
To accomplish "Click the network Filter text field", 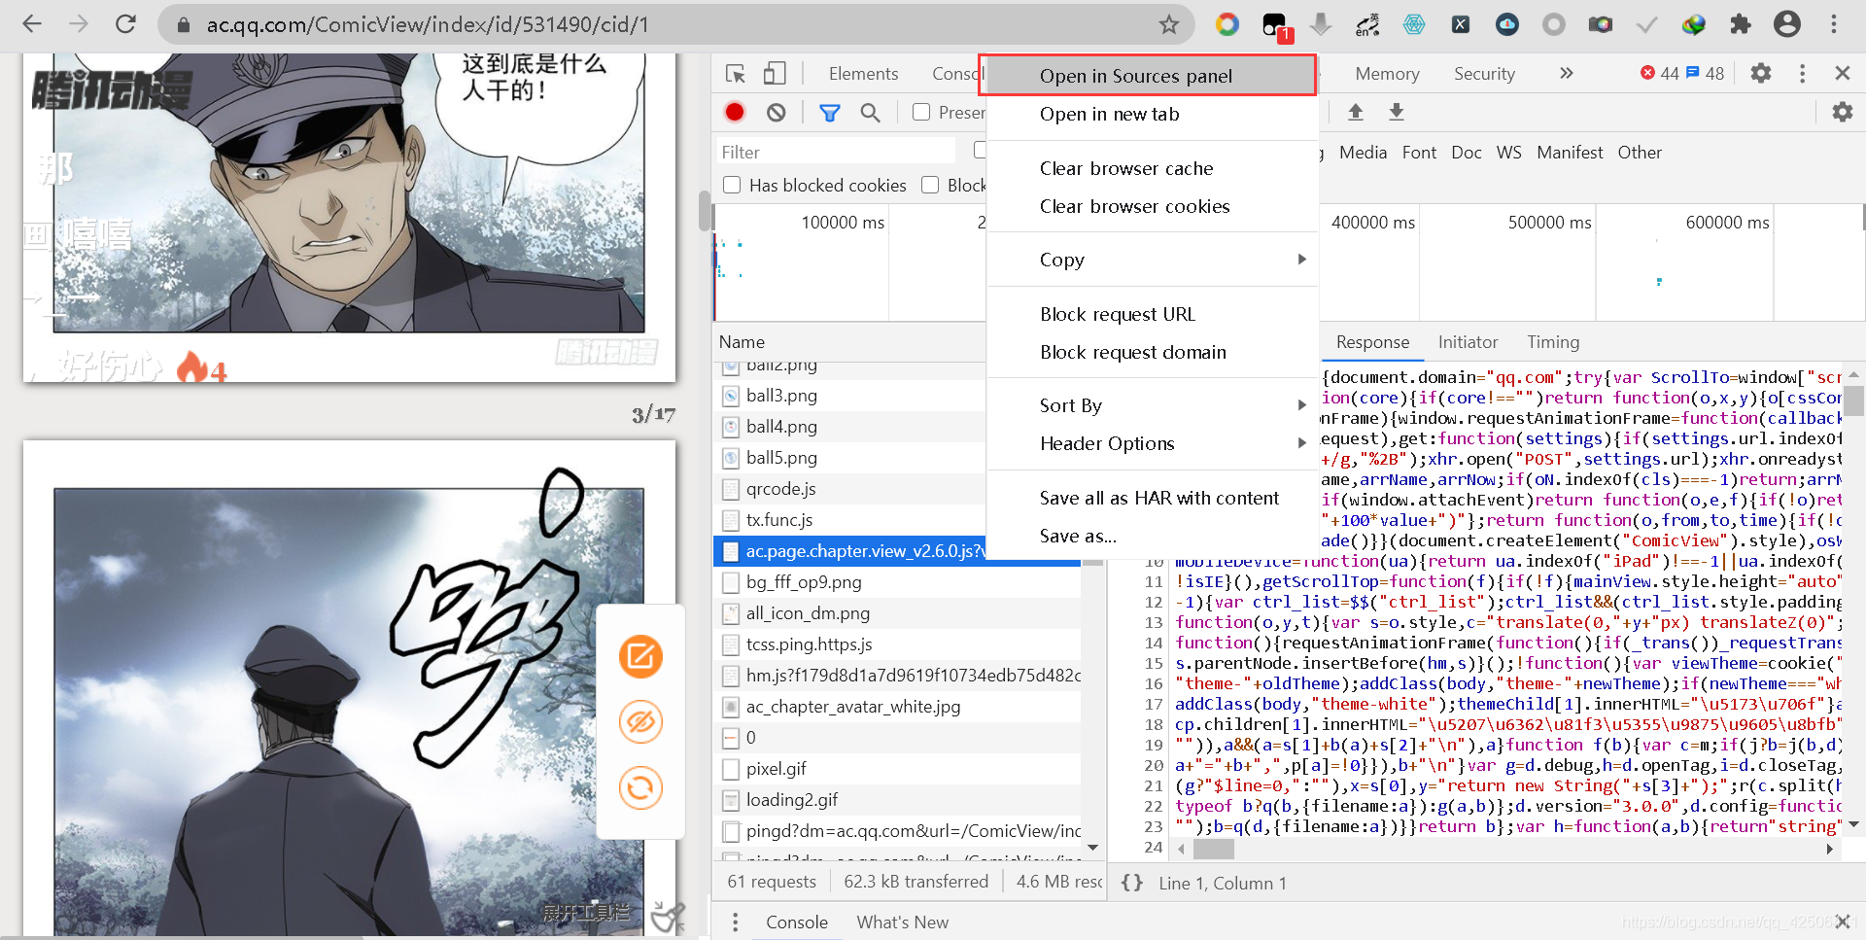I will tap(836, 152).
